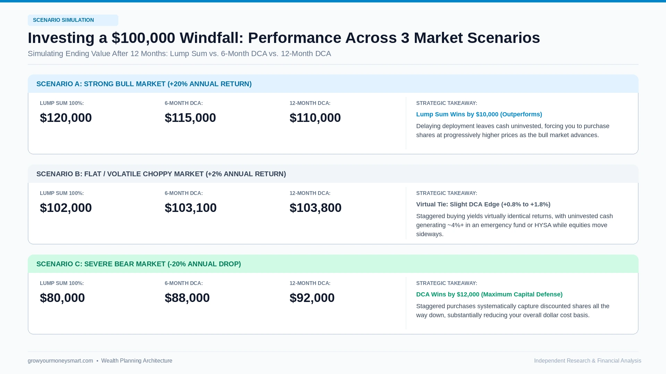
Task: Select the main title about $100,000 Windfall
Action: click(x=284, y=38)
